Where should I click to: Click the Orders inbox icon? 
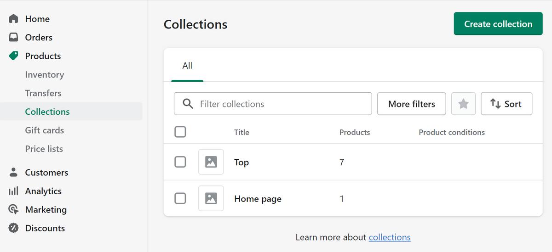[14, 37]
